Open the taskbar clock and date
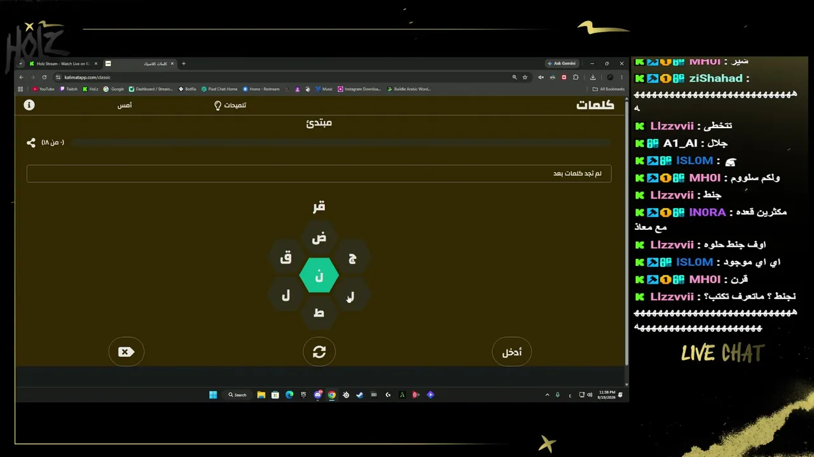814x457 pixels. [x=607, y=395]
